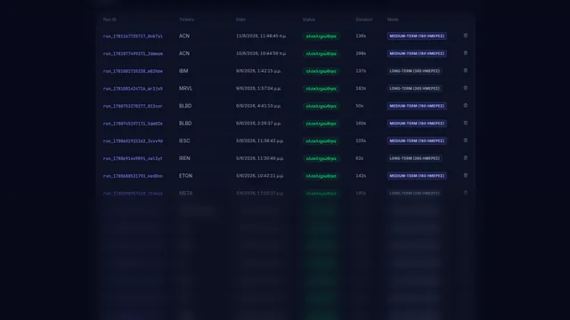The image size is (570, 320).
Task: Click the date 9/6/2026, 1:42:15
Action: pos(258,71)
